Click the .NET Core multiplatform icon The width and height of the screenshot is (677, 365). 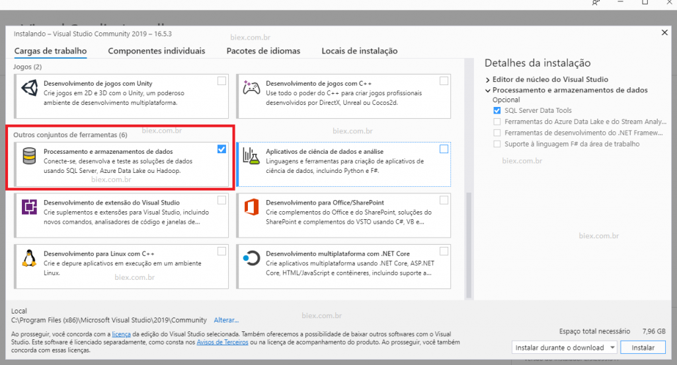pyautogui.click(x=251, y=258)
